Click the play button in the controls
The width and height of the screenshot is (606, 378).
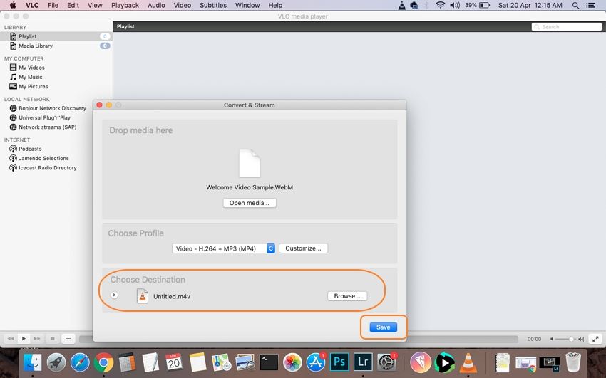click(24, 339)
